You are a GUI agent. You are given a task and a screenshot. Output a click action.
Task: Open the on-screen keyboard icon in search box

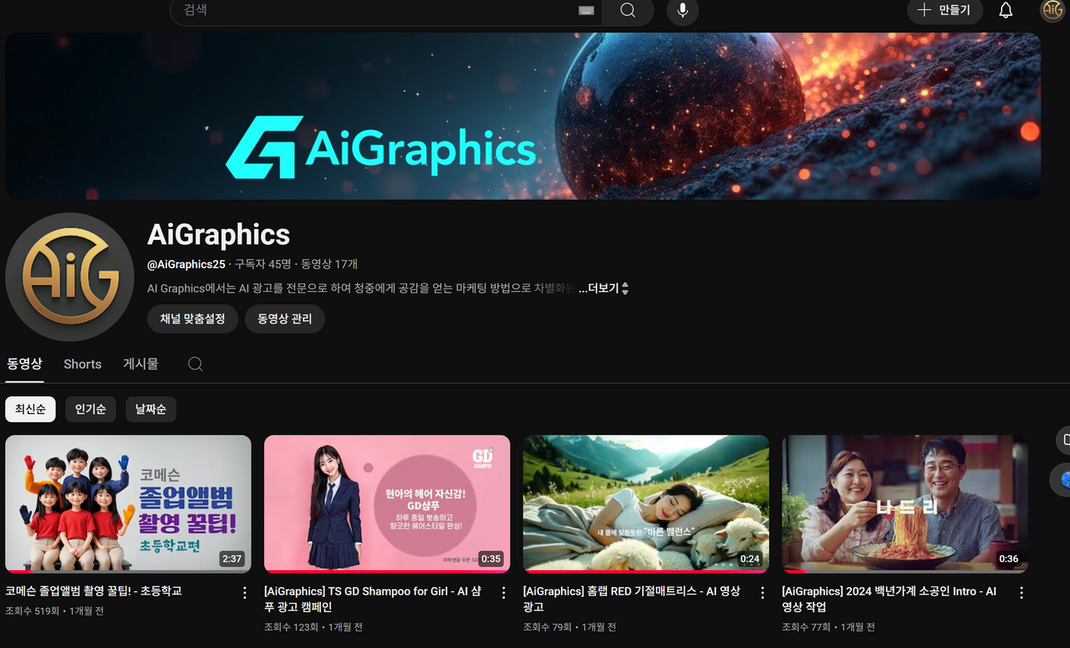[586, 11]
